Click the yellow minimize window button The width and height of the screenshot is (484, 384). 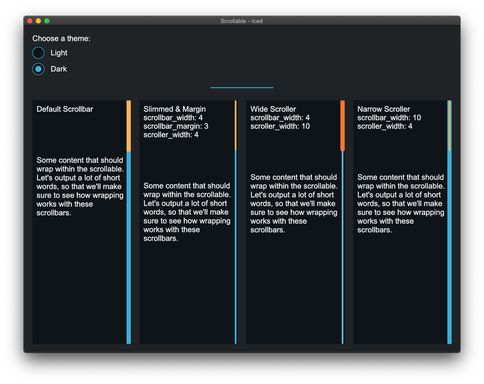pos(38,21)
